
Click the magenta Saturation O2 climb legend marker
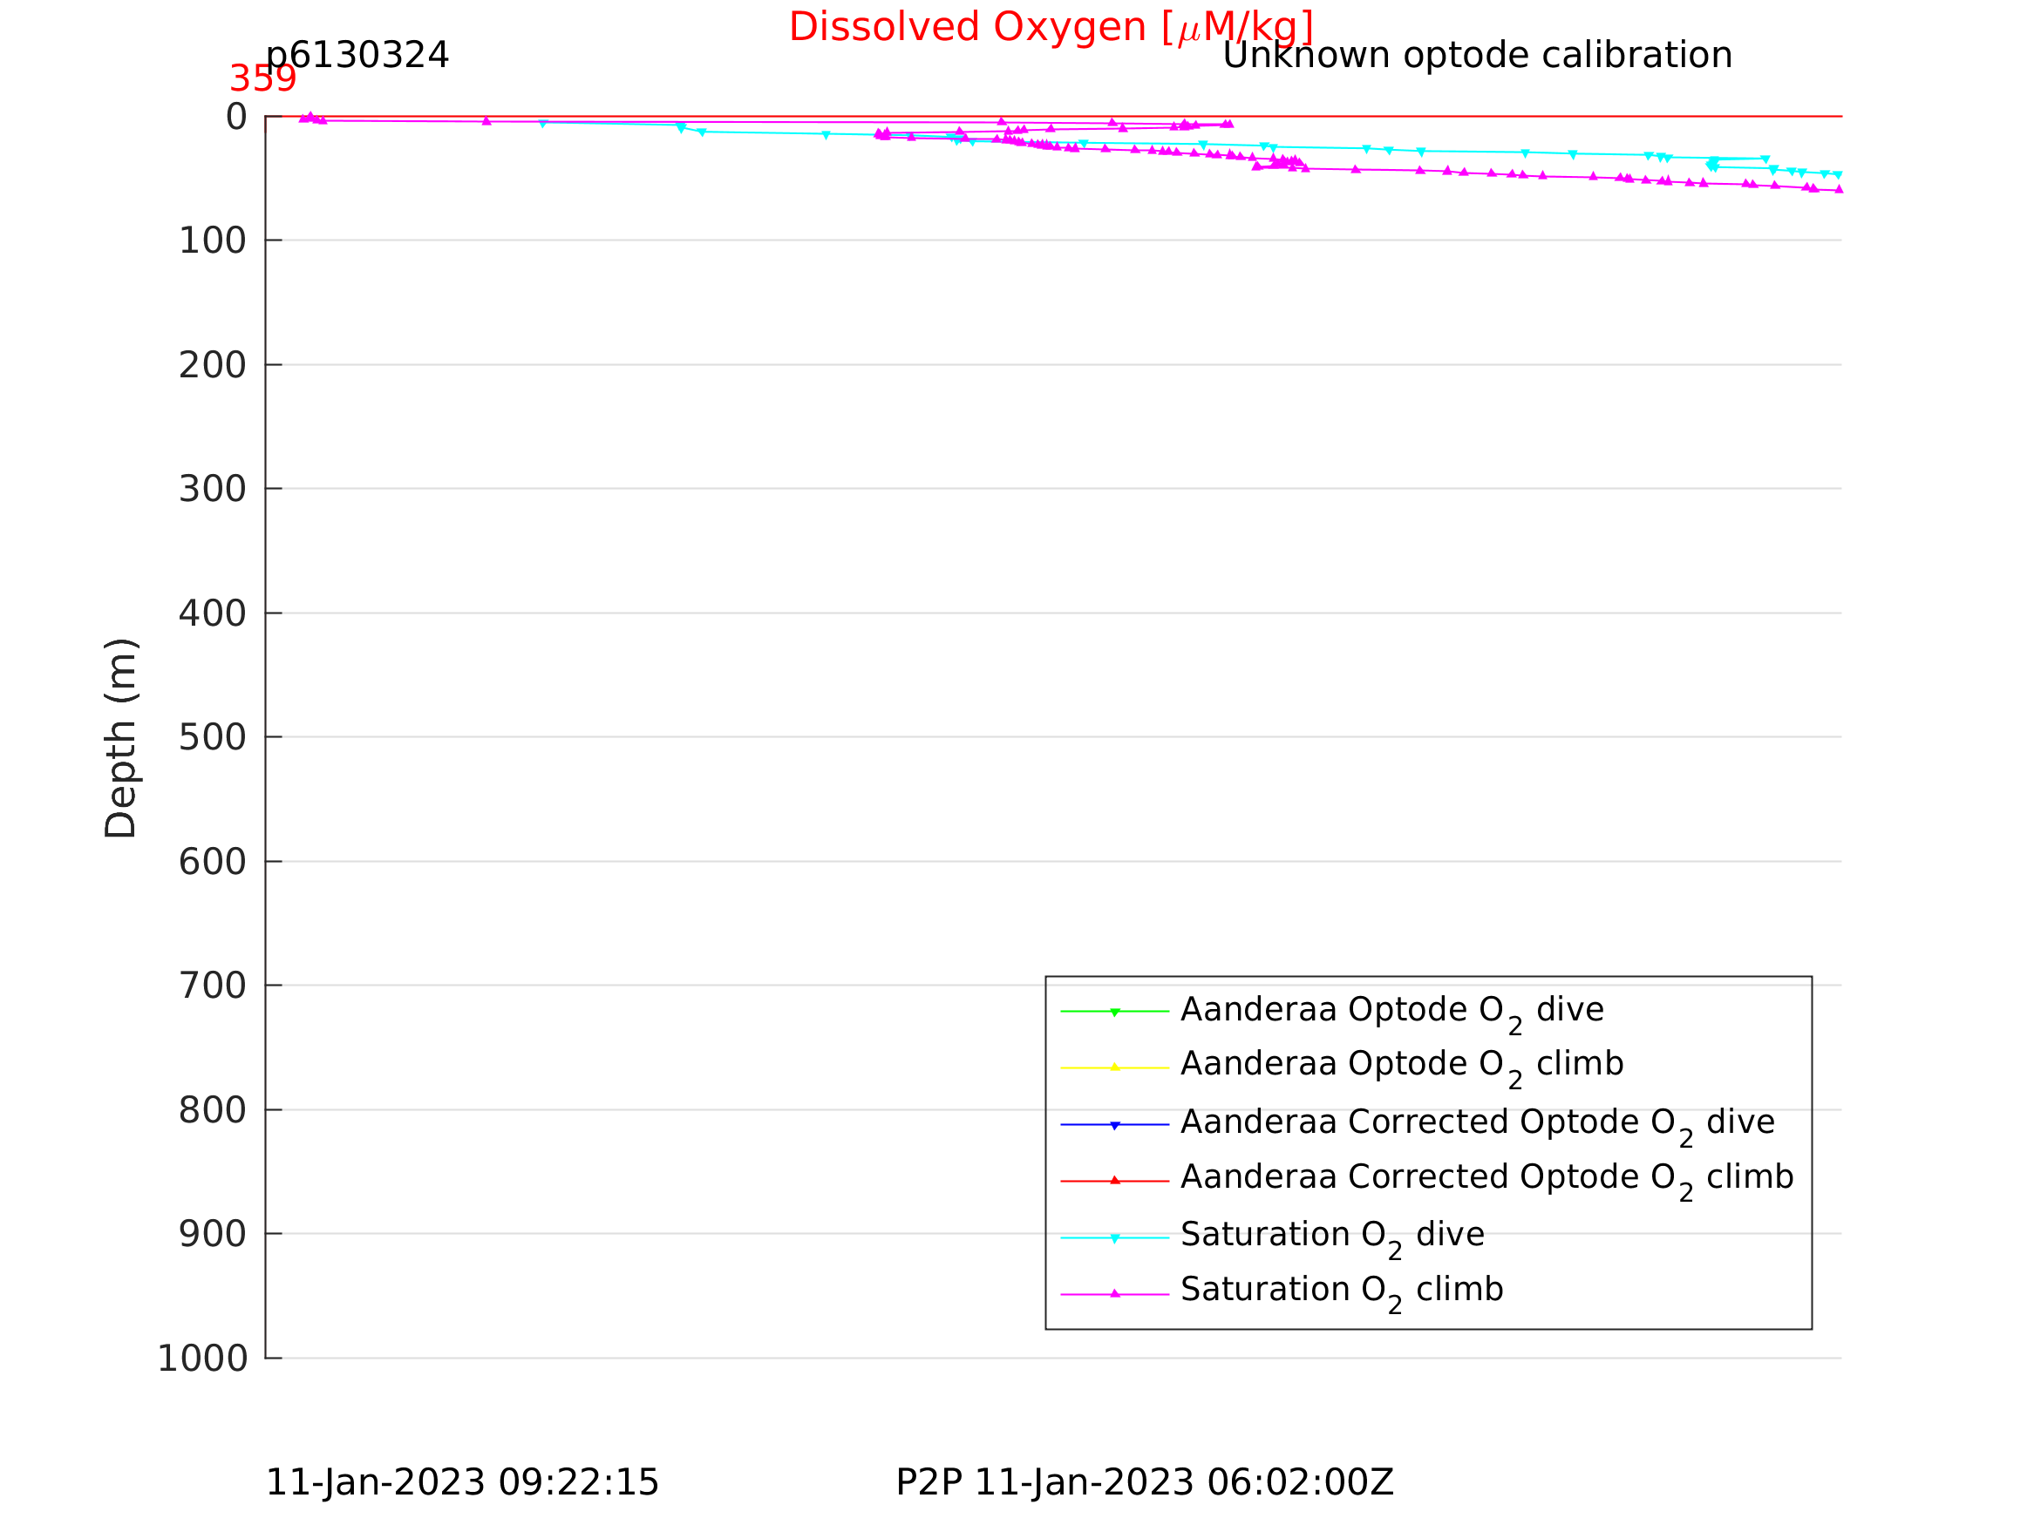(x=1114, y=1294)
